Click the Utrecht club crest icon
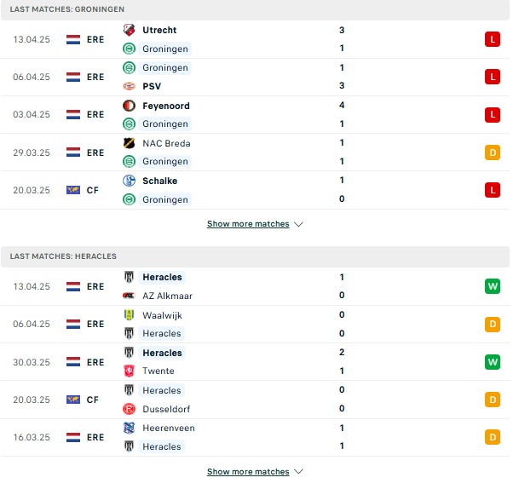Screen dimensions: 513x489 (x=129, y=30)
